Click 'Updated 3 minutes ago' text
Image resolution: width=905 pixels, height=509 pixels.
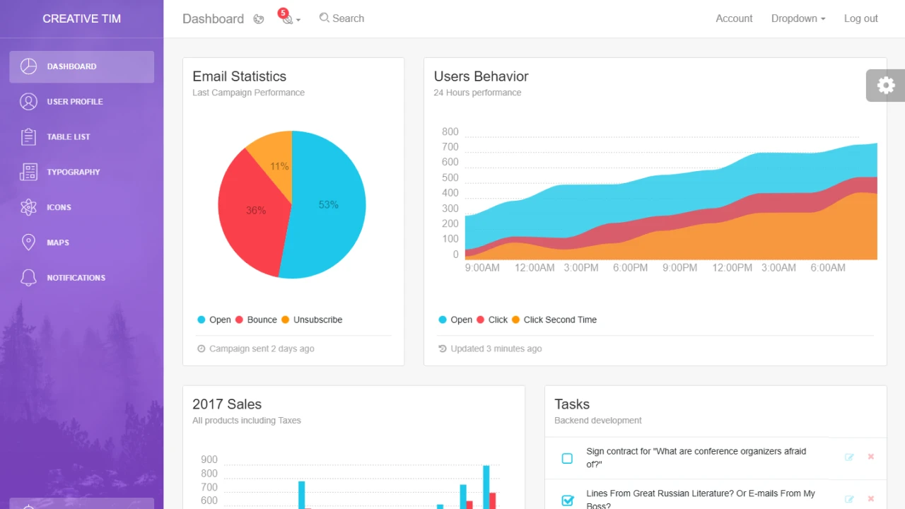pos(496,349)
